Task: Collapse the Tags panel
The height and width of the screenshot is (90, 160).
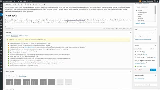Action: [x=155, y=29]
